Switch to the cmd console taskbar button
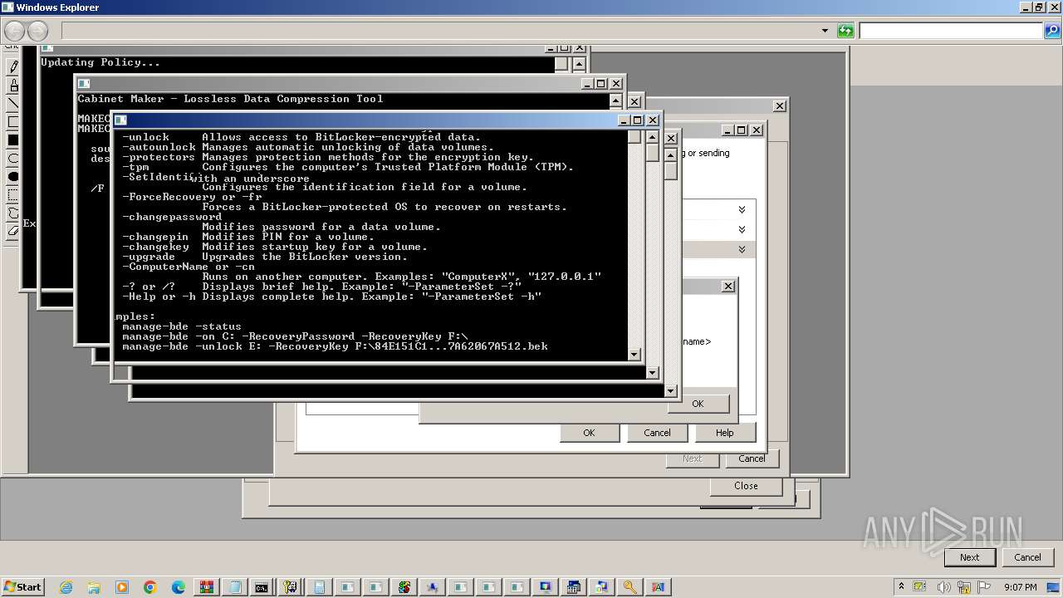This screenshot has width=1063, height=598. click(262, 586)
